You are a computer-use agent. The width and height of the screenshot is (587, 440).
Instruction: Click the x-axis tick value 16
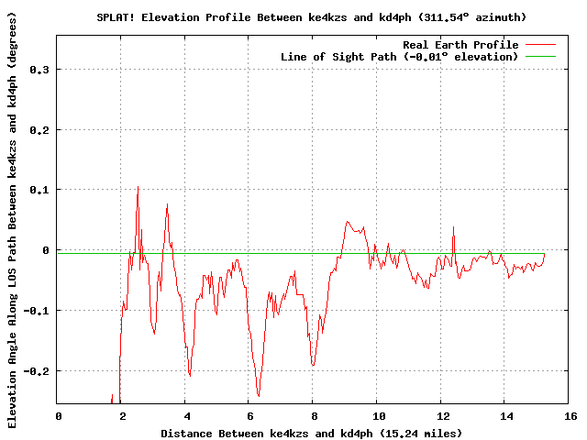pyautogui.click(x=570, y=416)
